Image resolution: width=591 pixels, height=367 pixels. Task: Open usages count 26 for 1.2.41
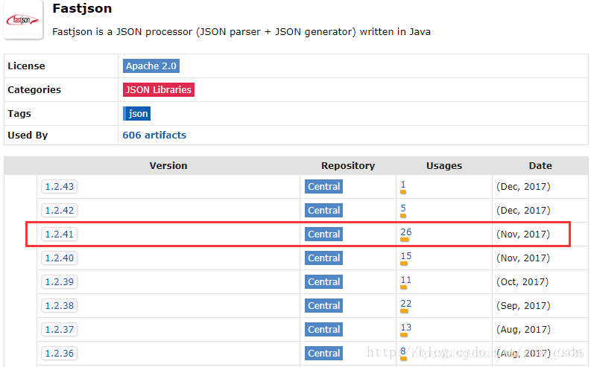[x=406, y=232]
